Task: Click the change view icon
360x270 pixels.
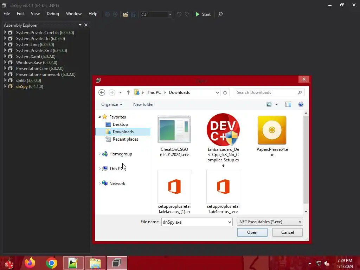Action: point(269,104)
